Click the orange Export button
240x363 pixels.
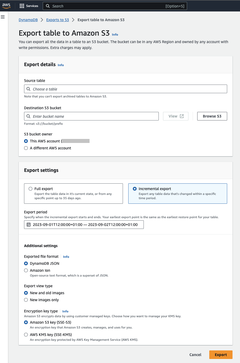click(220, 355)
